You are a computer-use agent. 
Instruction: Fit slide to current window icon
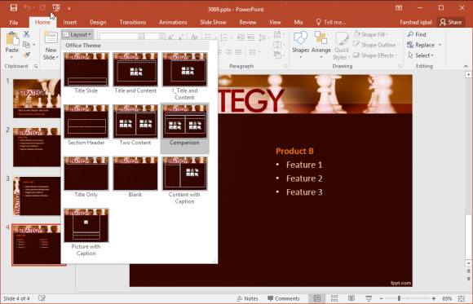coord(462,298)
